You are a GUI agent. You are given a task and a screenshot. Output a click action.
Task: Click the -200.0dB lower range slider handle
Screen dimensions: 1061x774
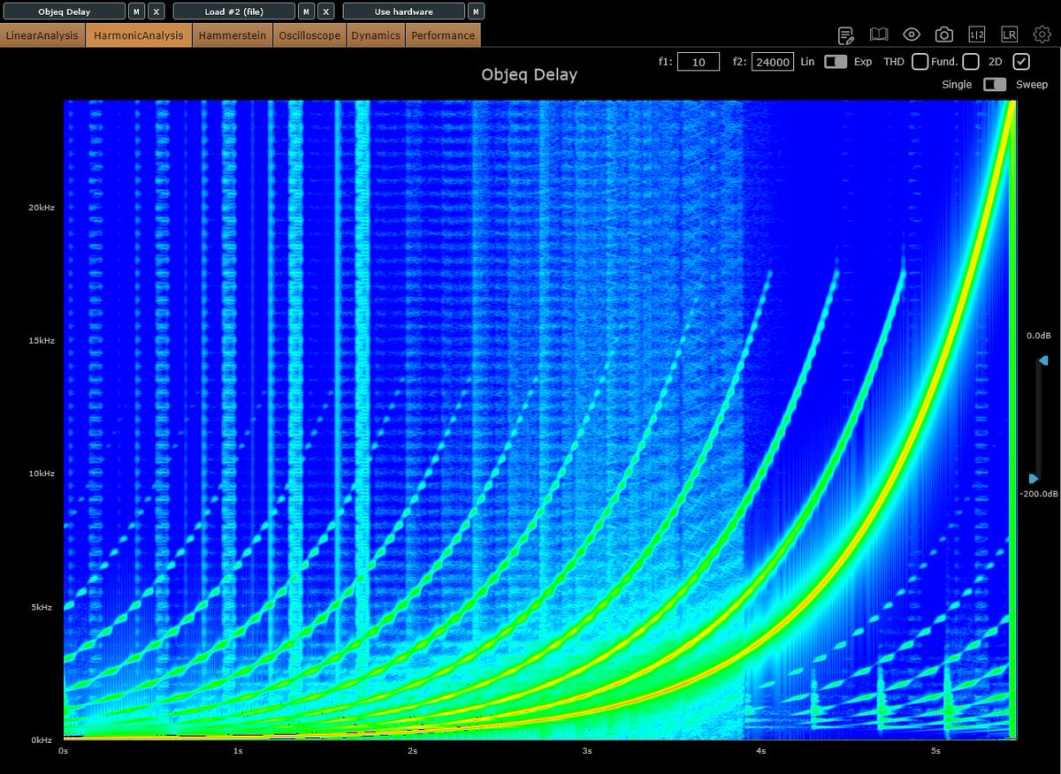click(x=1034, y=479)
